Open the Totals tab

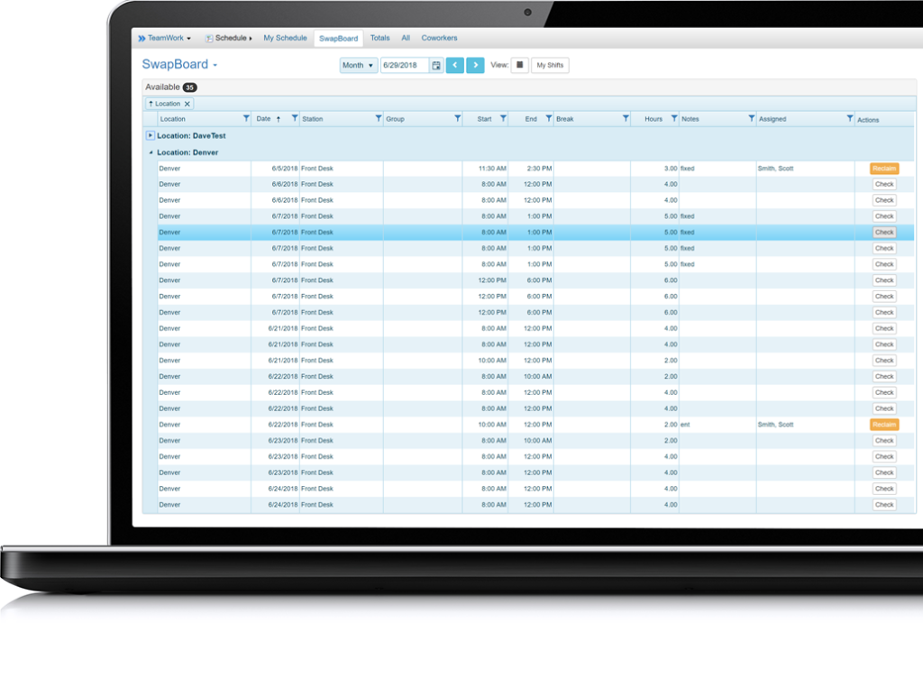click(x=379, y=38)
